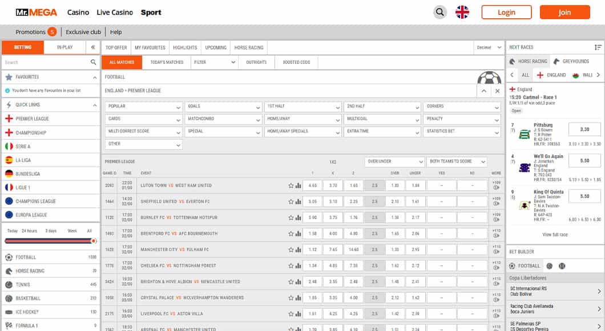The width and height of the screenshot is (605, 331).
Task: Click the Join button
Action: point(564,13)
